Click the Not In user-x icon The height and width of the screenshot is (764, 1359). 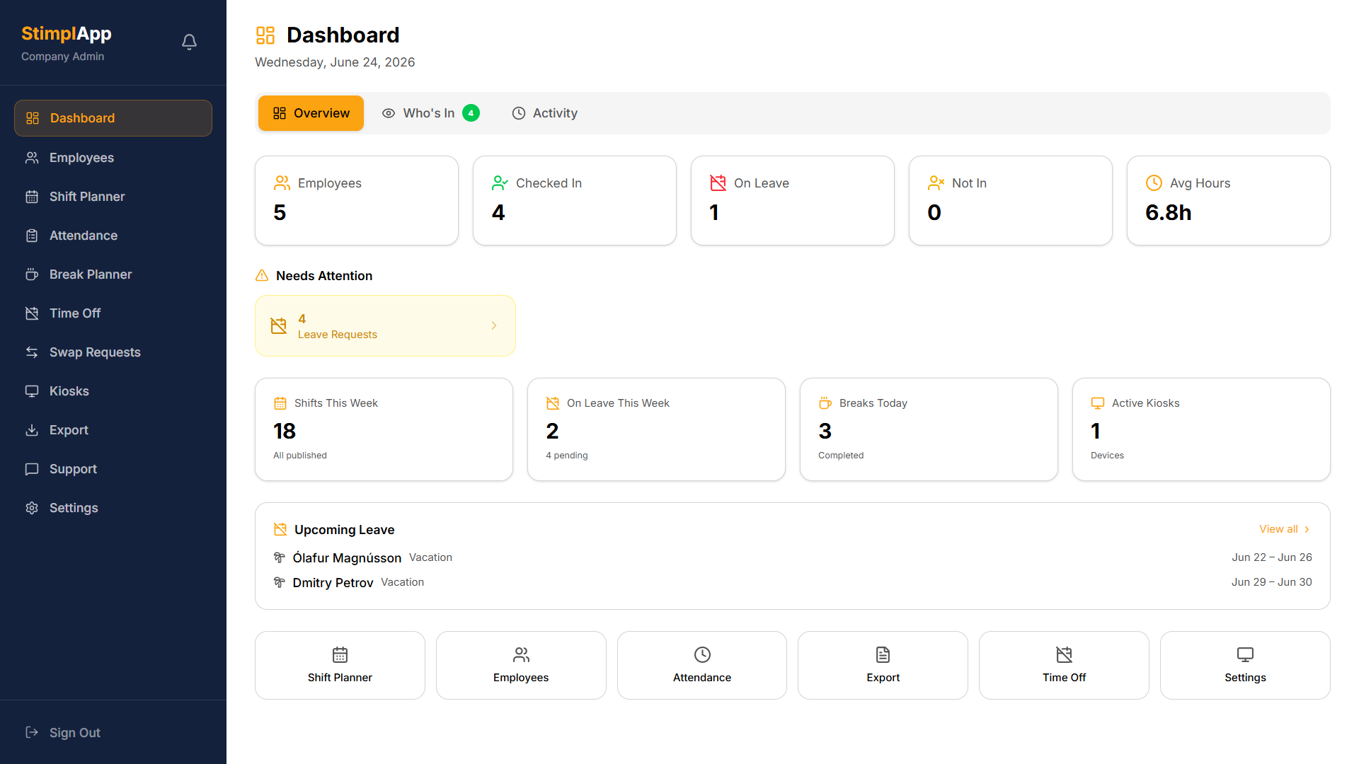tap(936, 183)
